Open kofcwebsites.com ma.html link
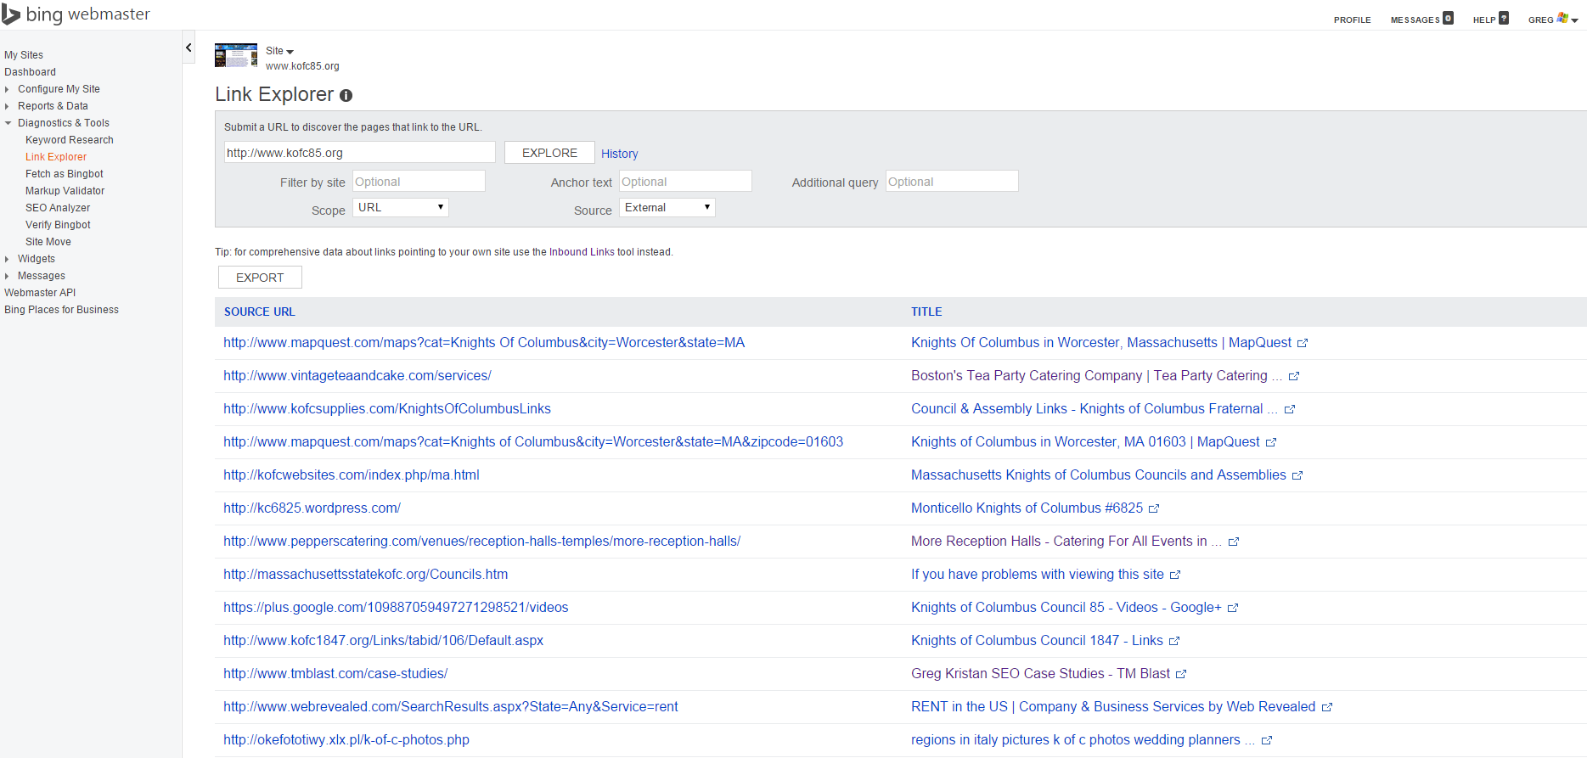 pos(352,474)
